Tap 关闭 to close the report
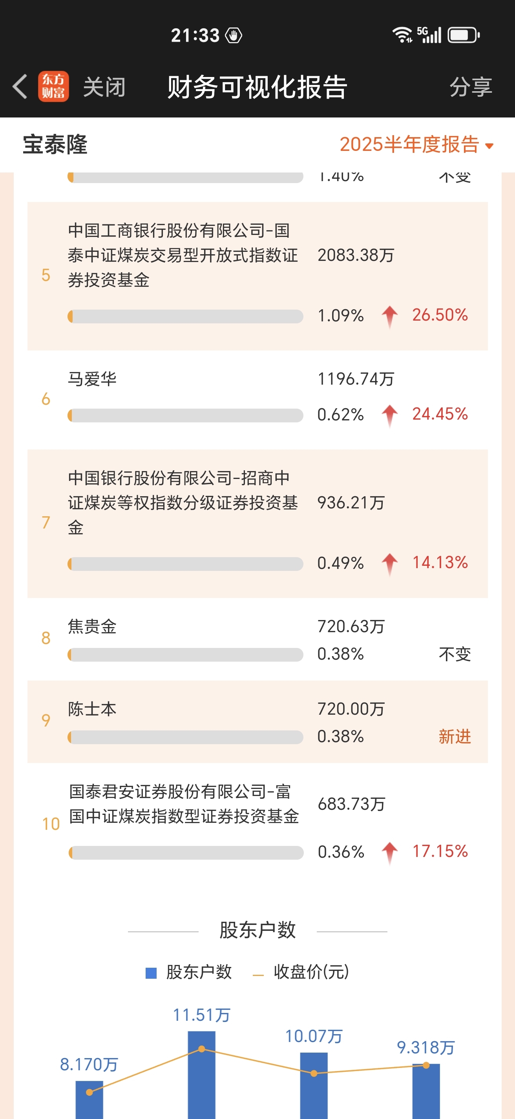Viewport: 515px width, 1119px height. pyautogui.click(x=104, y=87)
